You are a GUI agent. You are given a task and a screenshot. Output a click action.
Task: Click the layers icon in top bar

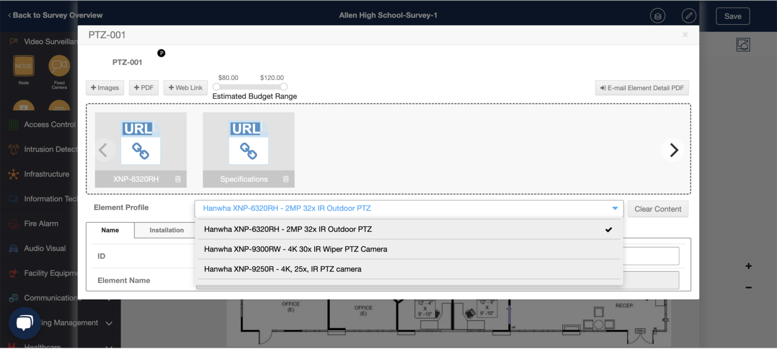[x=657, y=16]
